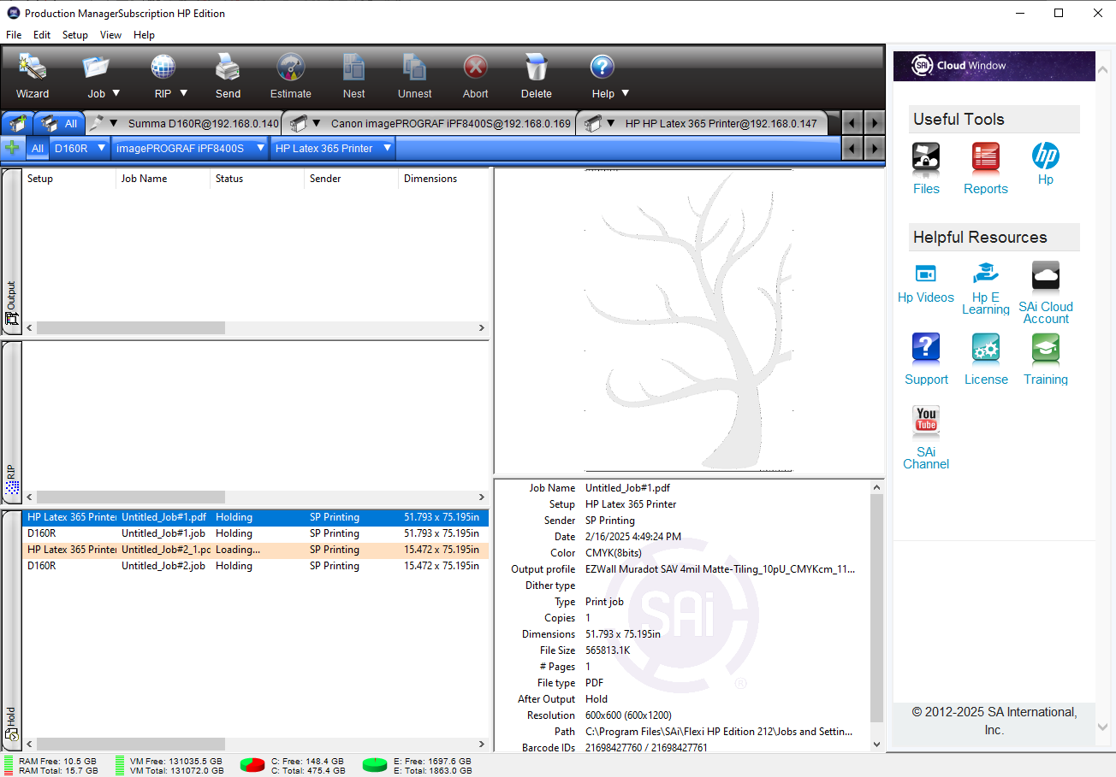Select Untitled_Job#1.pdf holding job row
Viewport: 1116px width, 777px height.
[255, 517]
